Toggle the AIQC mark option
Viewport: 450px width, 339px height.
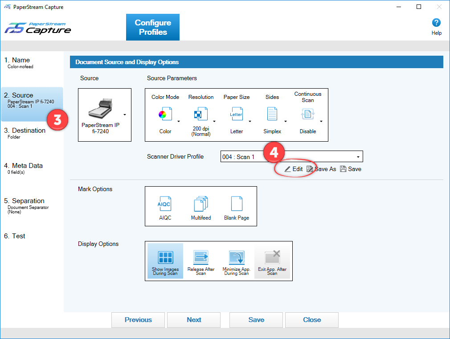165,204
